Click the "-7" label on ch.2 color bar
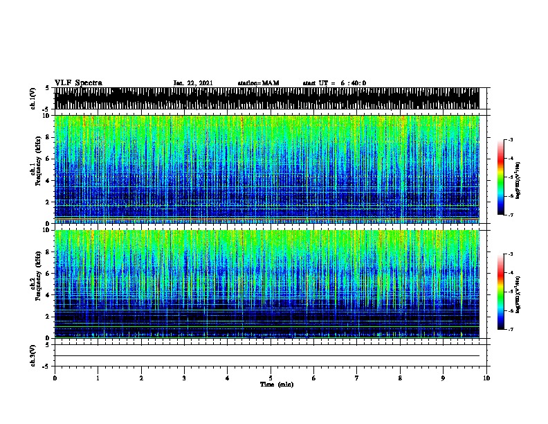This screenshot has height=424, width=548. point(511,330)
